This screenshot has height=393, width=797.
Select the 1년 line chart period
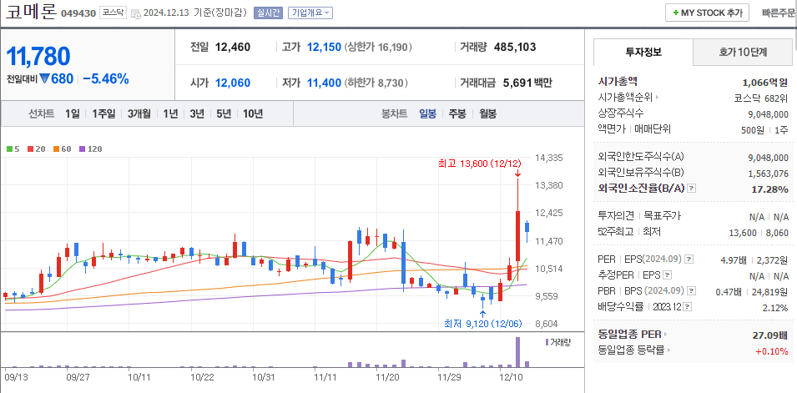click(170, 113)
